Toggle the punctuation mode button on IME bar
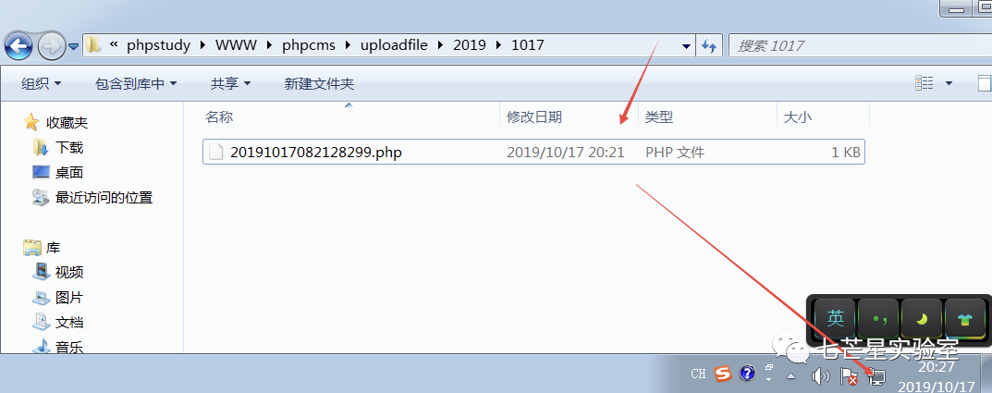Viewport: 992px width, 393px height. (x=879, y=318)
